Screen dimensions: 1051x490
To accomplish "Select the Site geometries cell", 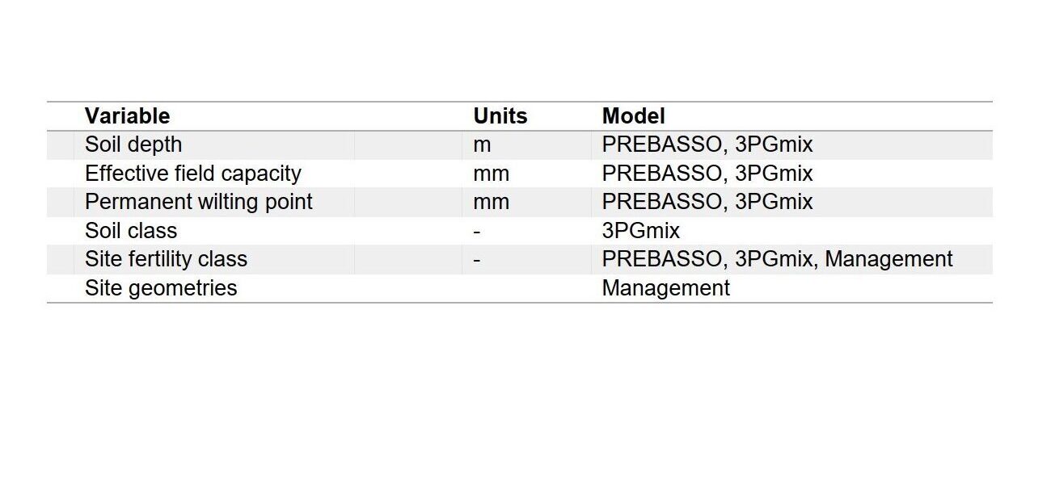I will click(161, 288).
